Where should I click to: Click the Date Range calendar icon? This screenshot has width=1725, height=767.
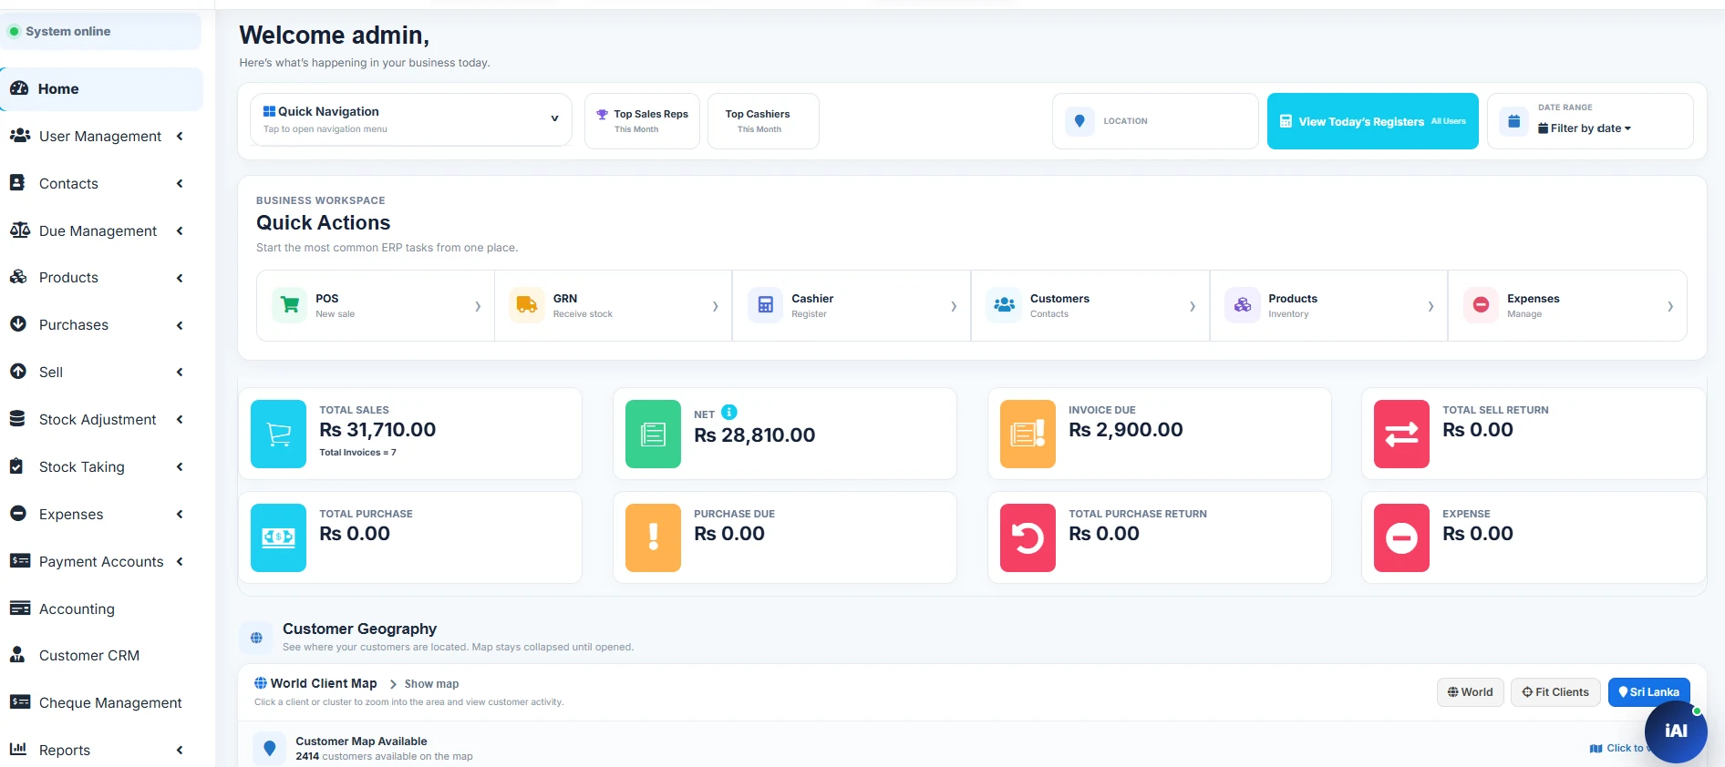click(1513, 121)
